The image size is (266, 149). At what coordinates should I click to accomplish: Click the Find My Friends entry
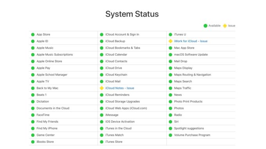coord(47,121)
